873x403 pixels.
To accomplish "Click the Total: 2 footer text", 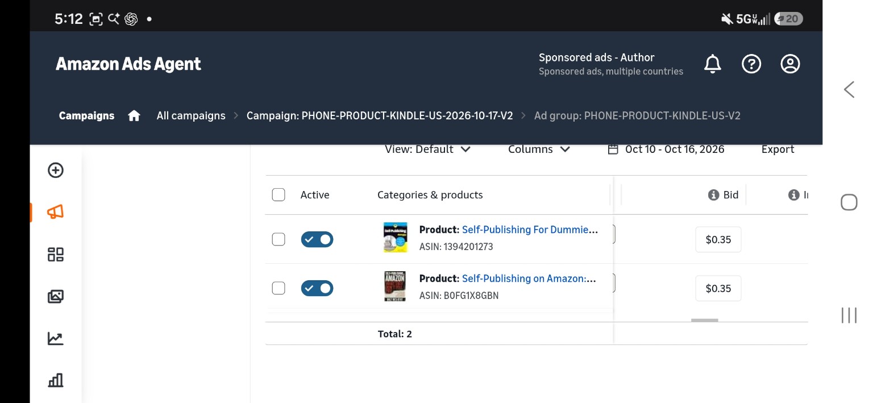I will tap(395, 334).
